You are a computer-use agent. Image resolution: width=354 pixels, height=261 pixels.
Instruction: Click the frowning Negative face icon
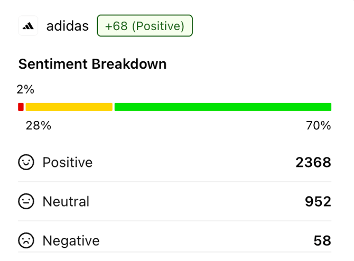(26, 241)
